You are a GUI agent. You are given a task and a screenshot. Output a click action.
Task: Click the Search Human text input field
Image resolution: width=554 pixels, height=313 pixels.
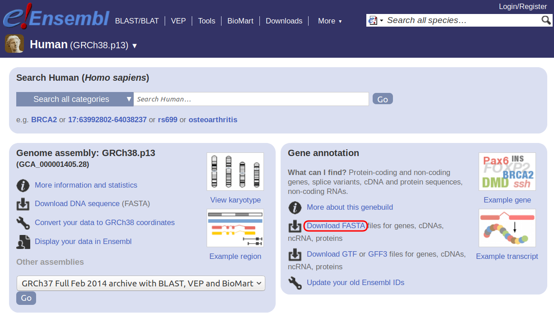[251, 99]
